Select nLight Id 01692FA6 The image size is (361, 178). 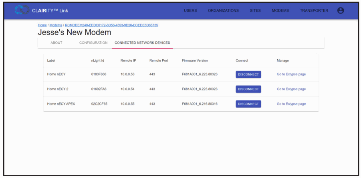99,89
